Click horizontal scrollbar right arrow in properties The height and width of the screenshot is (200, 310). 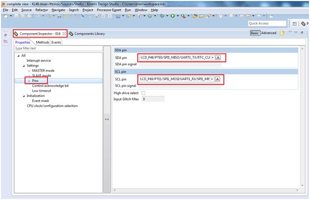click(x=297, y=190)
